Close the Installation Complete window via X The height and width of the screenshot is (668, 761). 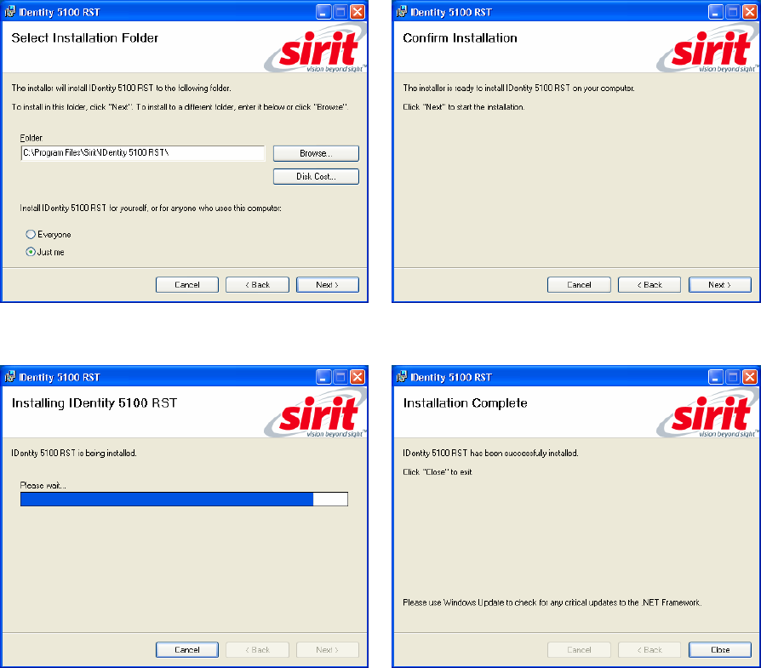[750, 376]
